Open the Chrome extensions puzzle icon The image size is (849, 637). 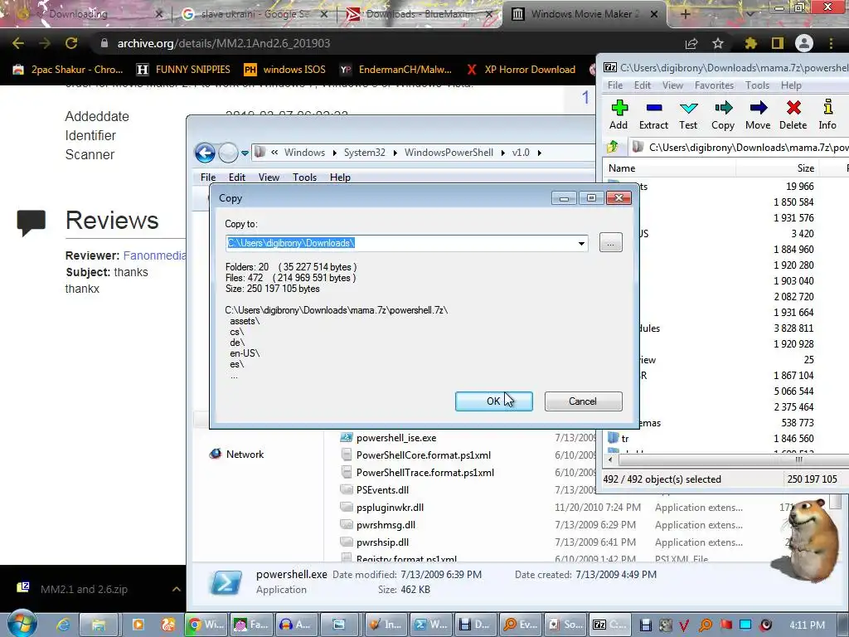750,43
